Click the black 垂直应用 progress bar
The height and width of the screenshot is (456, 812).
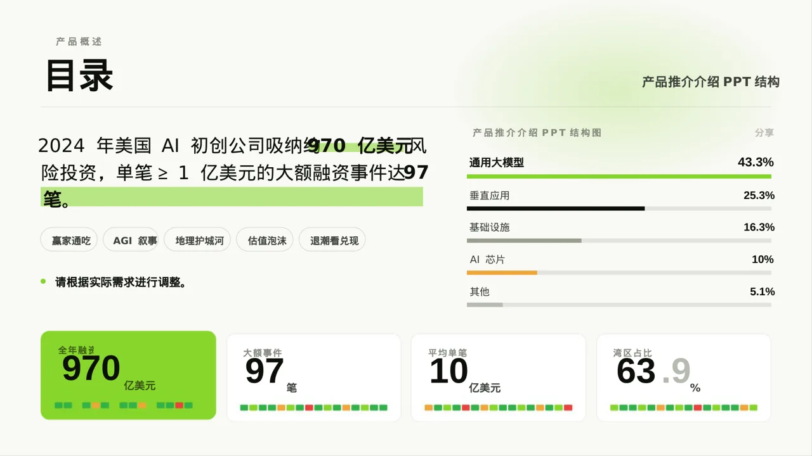[556, 208]
